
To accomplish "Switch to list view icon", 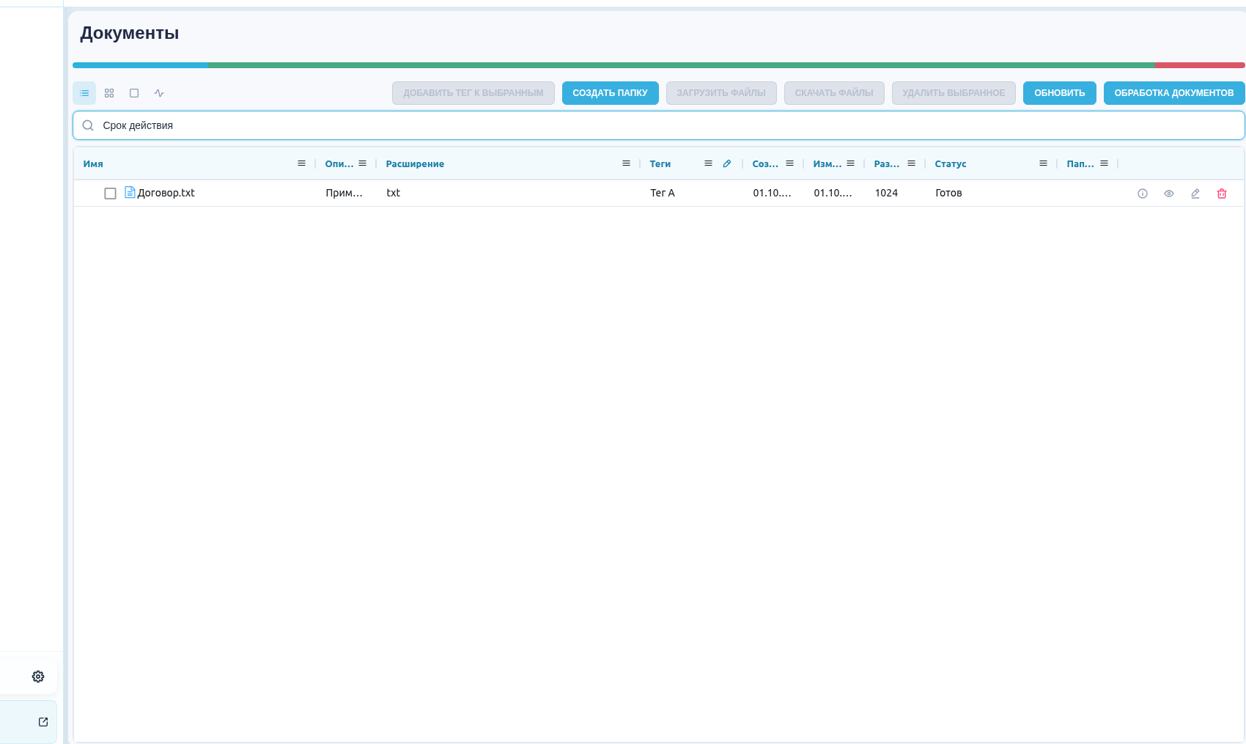I will coord(84,93).
